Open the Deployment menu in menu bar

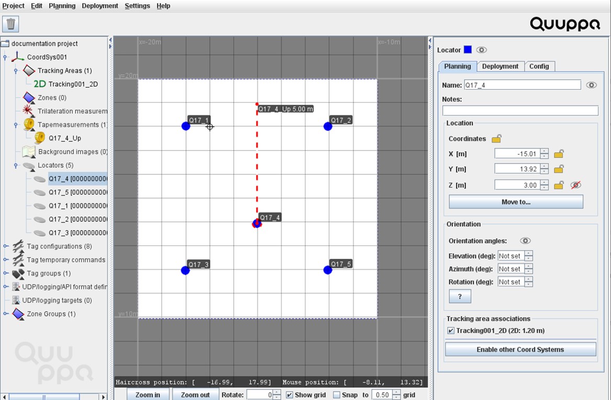100,6
